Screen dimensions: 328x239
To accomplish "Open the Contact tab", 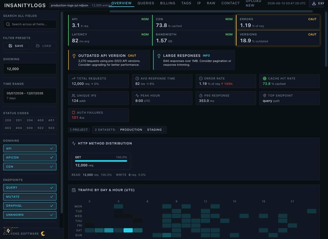I will pos(230,3).
